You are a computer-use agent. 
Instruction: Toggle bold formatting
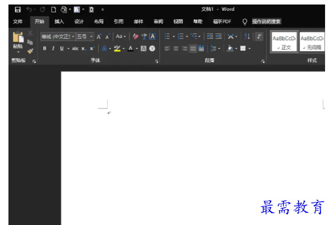(45, 48)
